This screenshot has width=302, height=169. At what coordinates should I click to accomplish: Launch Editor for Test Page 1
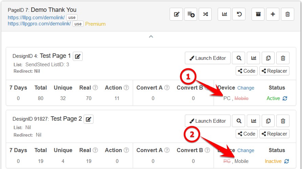[x=208, y=58]
